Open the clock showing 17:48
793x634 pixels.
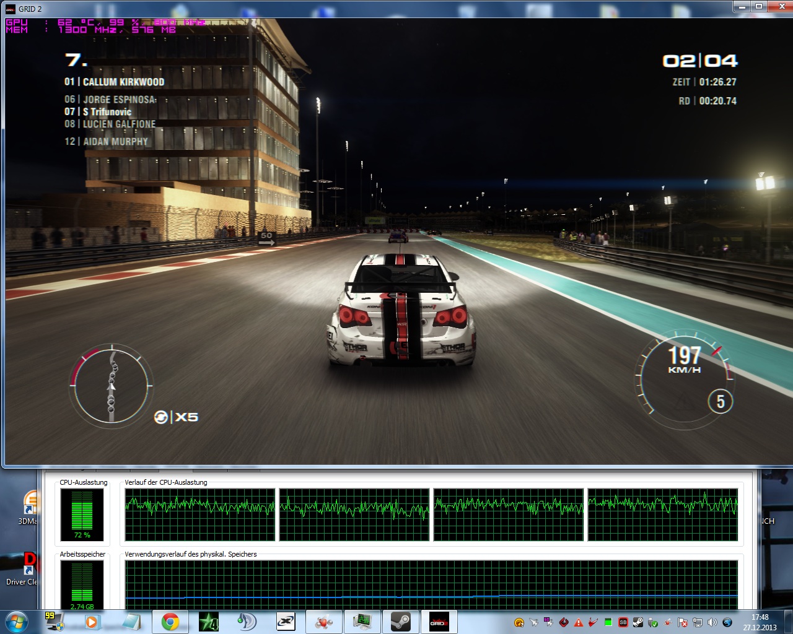pos(760,622)
